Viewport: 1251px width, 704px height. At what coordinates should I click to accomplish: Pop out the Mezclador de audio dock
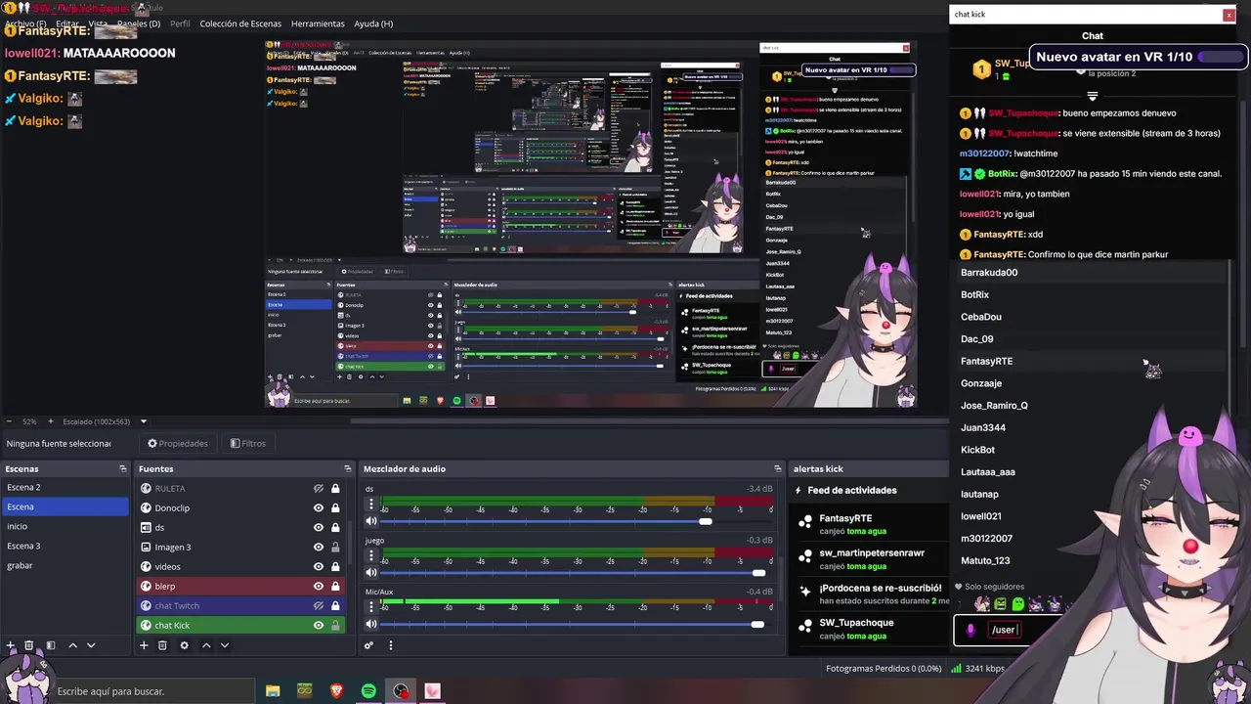tap(778, 468)
